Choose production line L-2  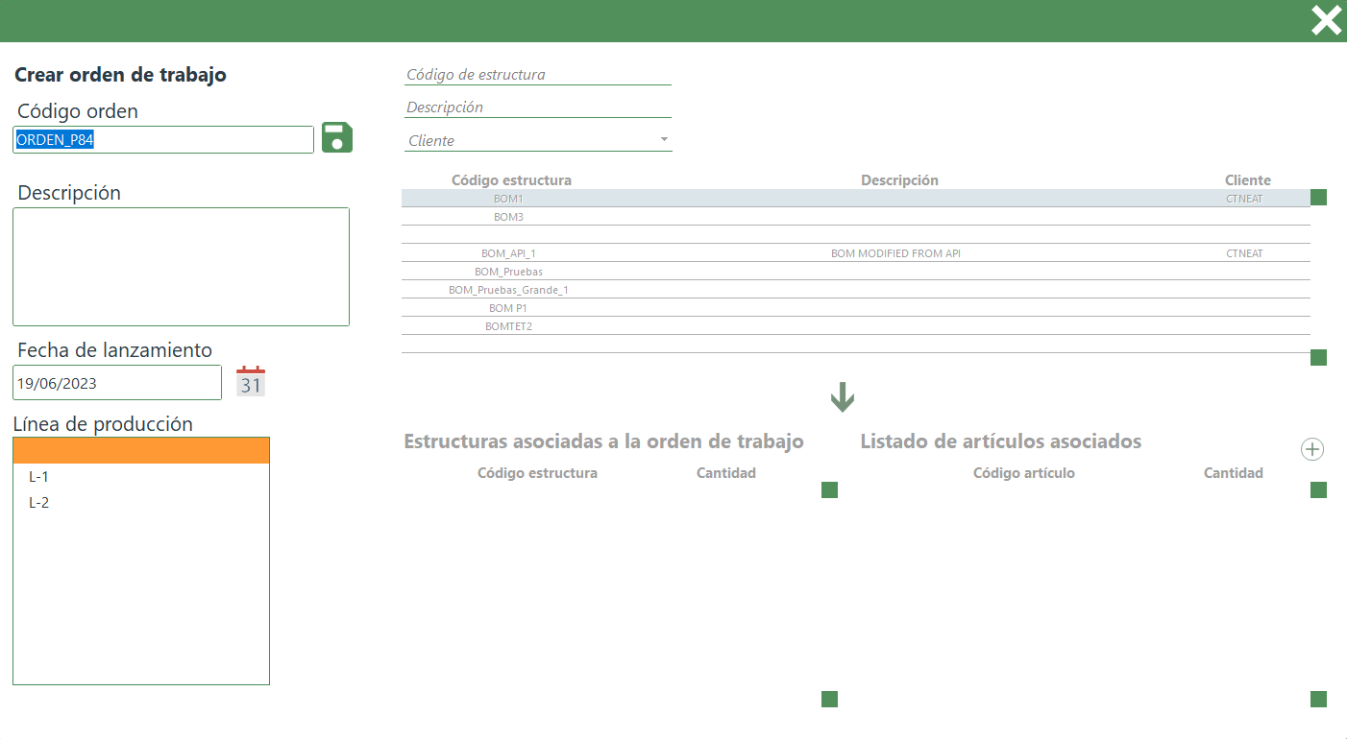pyautogui.click(x=39, y=502)
